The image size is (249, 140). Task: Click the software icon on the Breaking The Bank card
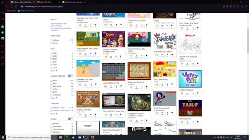pyautogui.click(x=80, y=85)
